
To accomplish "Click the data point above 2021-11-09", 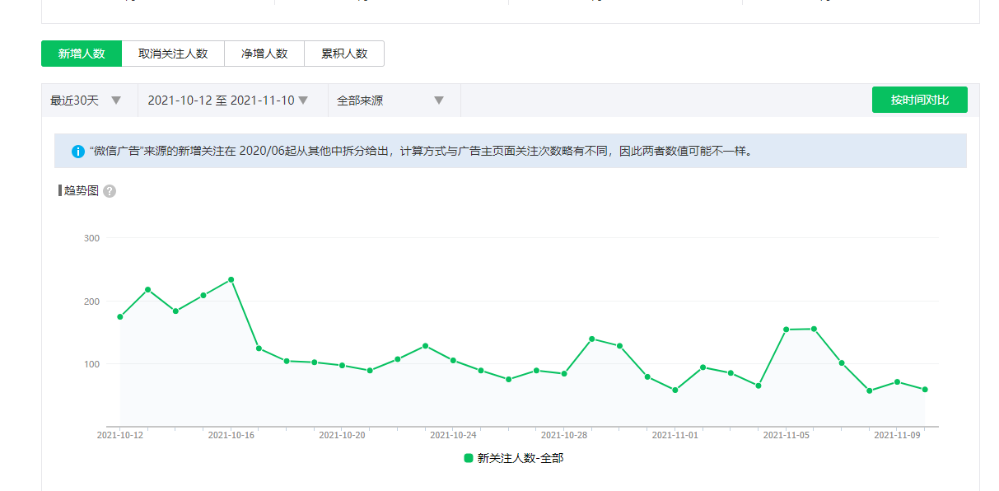I will pos(897,381).
